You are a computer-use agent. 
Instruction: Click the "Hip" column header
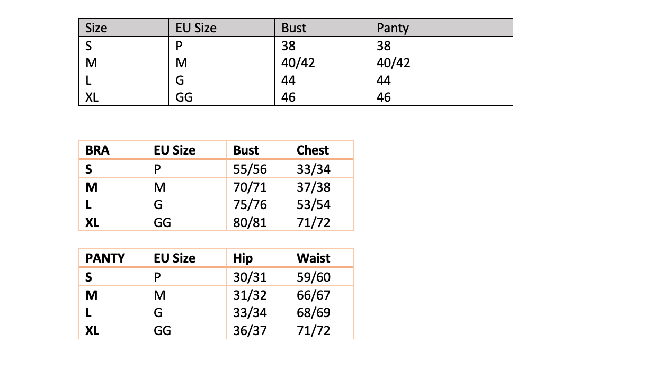pos(243,258)
